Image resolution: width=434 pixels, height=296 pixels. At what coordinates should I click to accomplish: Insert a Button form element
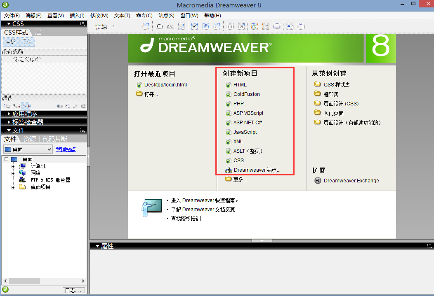pos(277,26)
